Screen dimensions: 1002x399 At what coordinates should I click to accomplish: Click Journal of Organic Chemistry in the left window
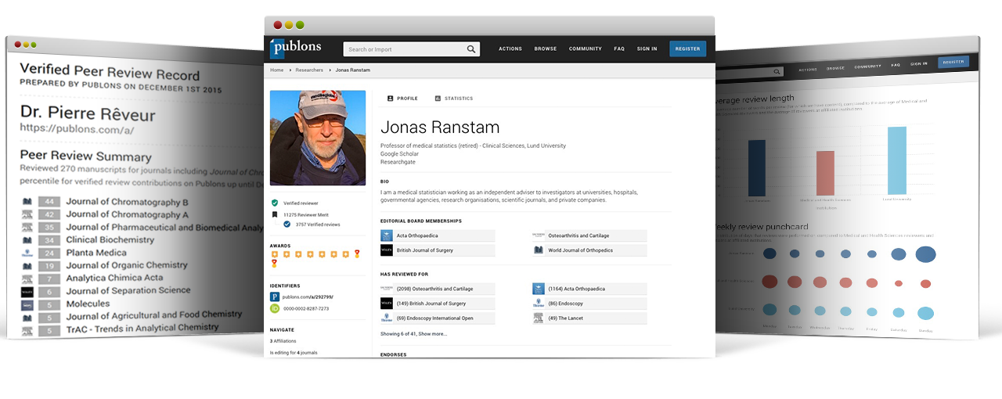point(127,265)
